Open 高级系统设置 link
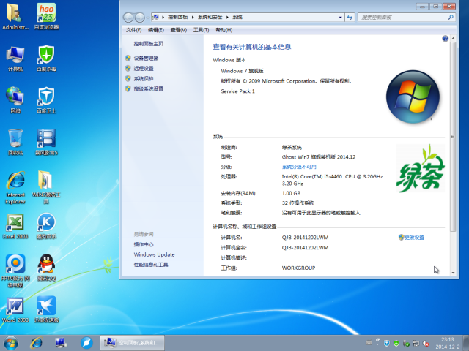This screenshot has width=469, height=351. click(148, 88)
